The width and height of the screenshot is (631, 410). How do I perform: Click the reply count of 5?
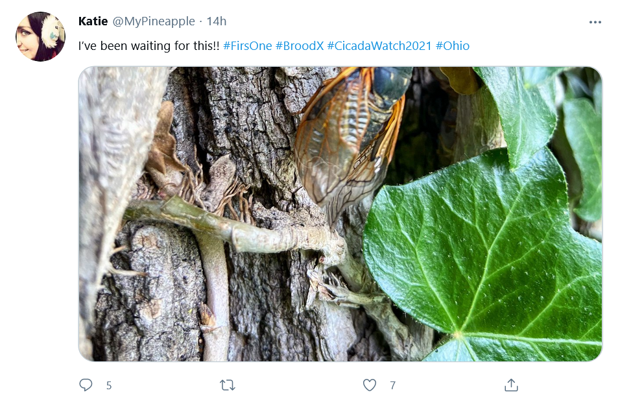109,386
